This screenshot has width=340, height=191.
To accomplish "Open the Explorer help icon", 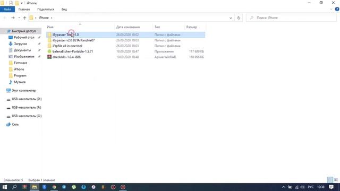I will 337,10.
